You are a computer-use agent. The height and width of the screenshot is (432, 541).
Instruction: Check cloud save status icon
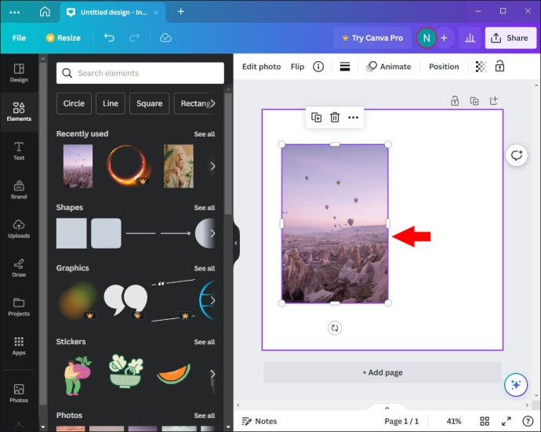pyautogui.click(x=165, y=38)
